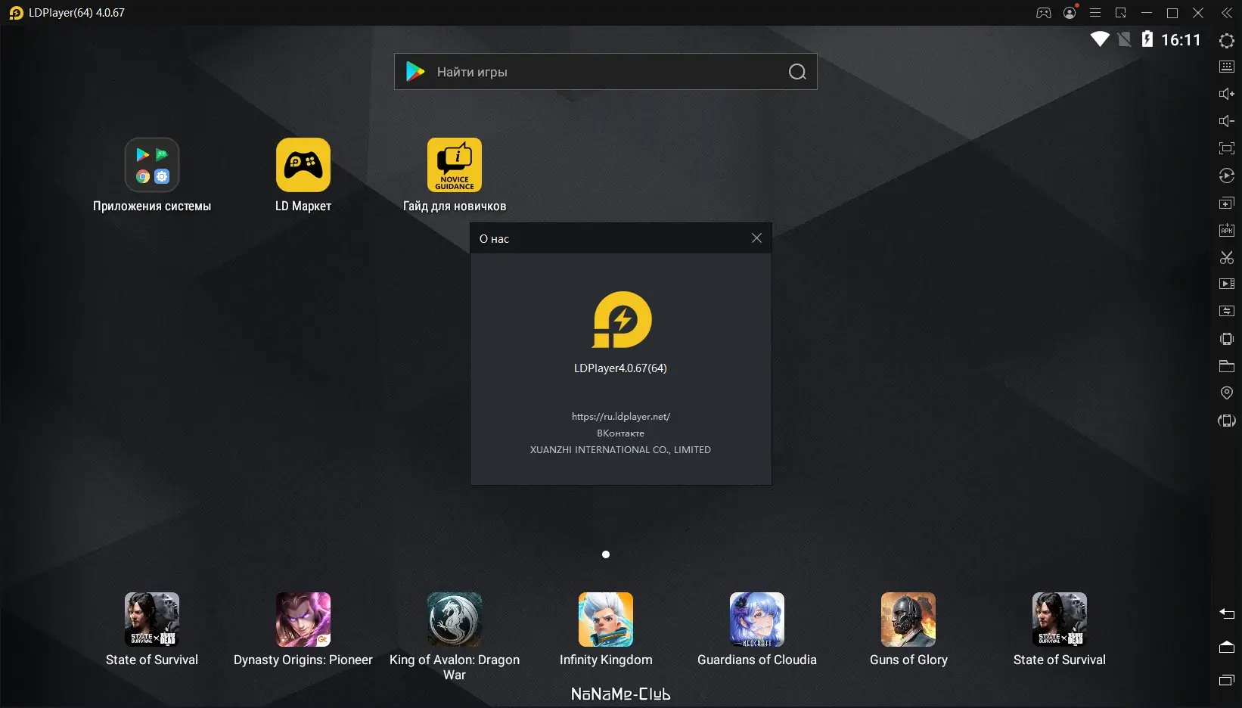
Task: Open Android recent apps button
Action: pyautogui.click(x=1227, y=680)
